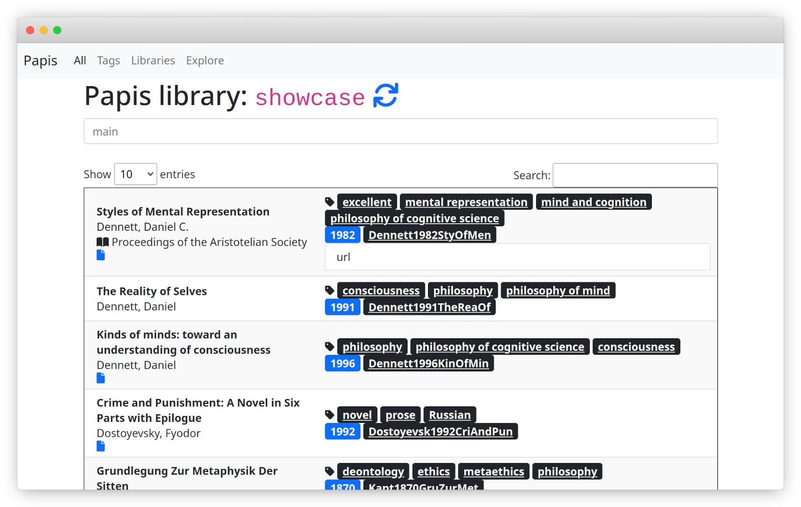Open file icon for Crime and Punishment entry
The height and width of the screenshot is (507, 801).
pyautogui.click(x=101, y=446)
